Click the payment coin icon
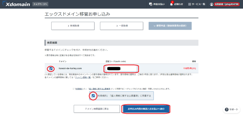 (x=150, y=4)
